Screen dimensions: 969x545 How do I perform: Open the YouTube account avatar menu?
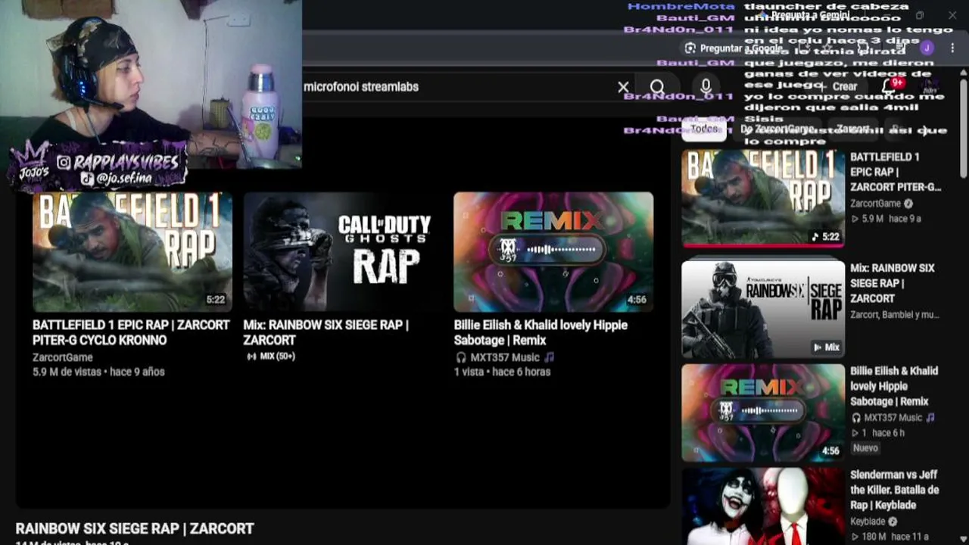tap(930, 86)
